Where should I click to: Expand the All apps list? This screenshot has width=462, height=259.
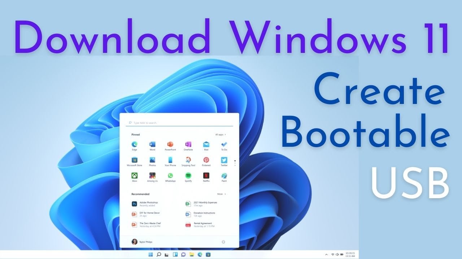click(221, 135)
